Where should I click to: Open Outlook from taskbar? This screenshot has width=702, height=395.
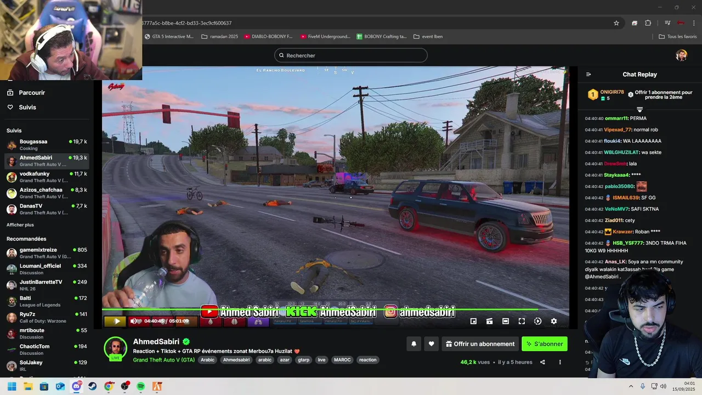pyautogui.click(x=60, y=386)
